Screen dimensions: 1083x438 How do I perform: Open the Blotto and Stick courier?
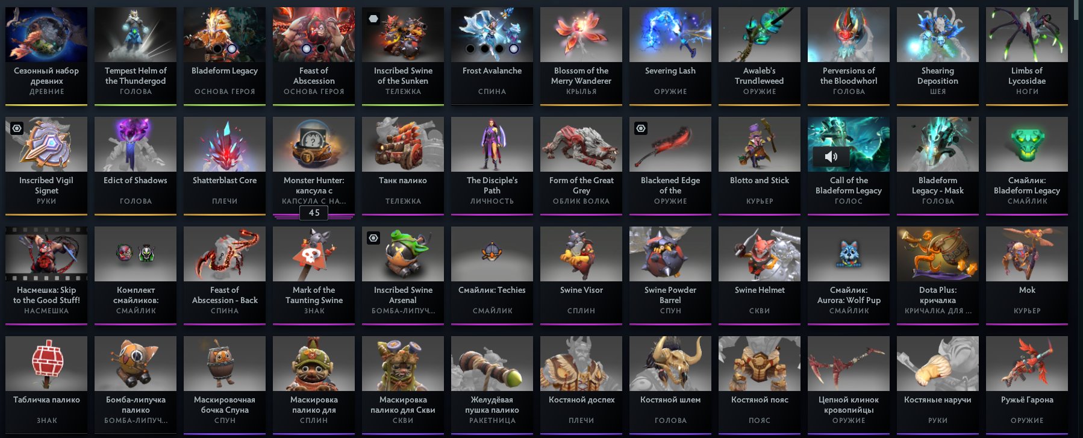click(760, 166)
